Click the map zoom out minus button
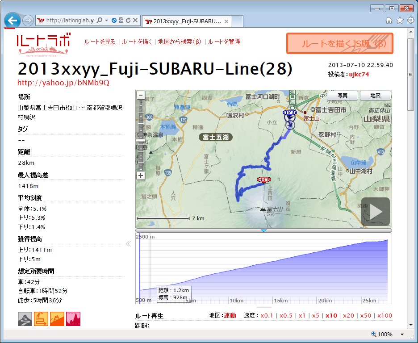Viewport: 418px width, 343px height. (141, 95)
